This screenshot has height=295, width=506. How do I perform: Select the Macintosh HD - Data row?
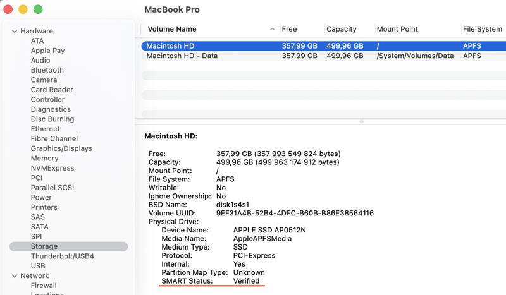pos(324,56)
